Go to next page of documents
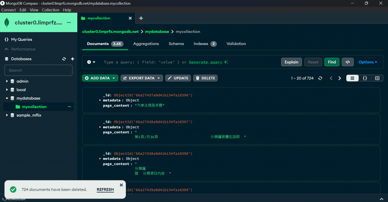 [340, 78]
